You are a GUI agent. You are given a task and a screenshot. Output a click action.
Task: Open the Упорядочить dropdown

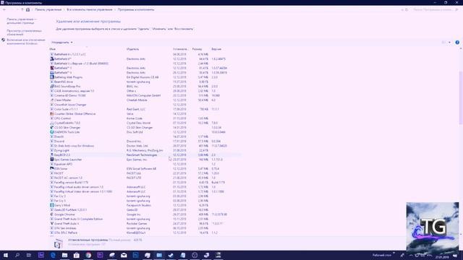click(61, 43)
